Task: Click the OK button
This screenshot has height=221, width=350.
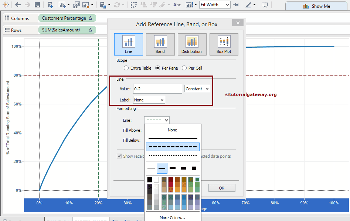Action: pyautogui.click(x=221, y=188)
